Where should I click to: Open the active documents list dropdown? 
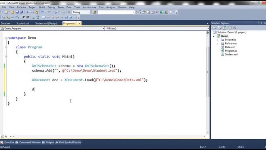[x=207, y=23]
